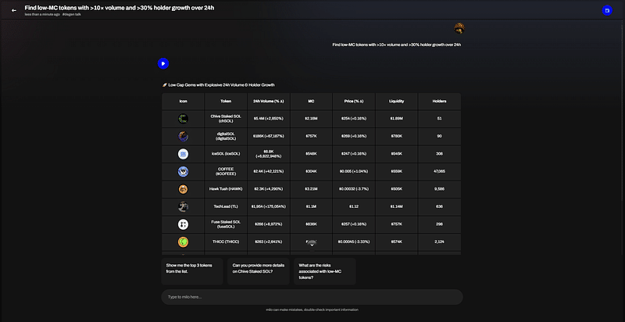This screenshot has height=322, width=625.
Task: Click the user avatar above the sent message
Action: click(x=460, y=29)
